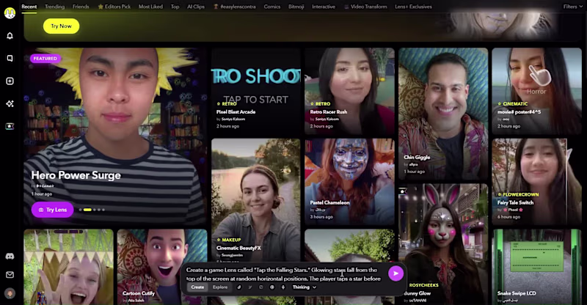Open the chat bubble icon in sidebar
The width and height of the screenshot is (587, 305).
point(10,59)
